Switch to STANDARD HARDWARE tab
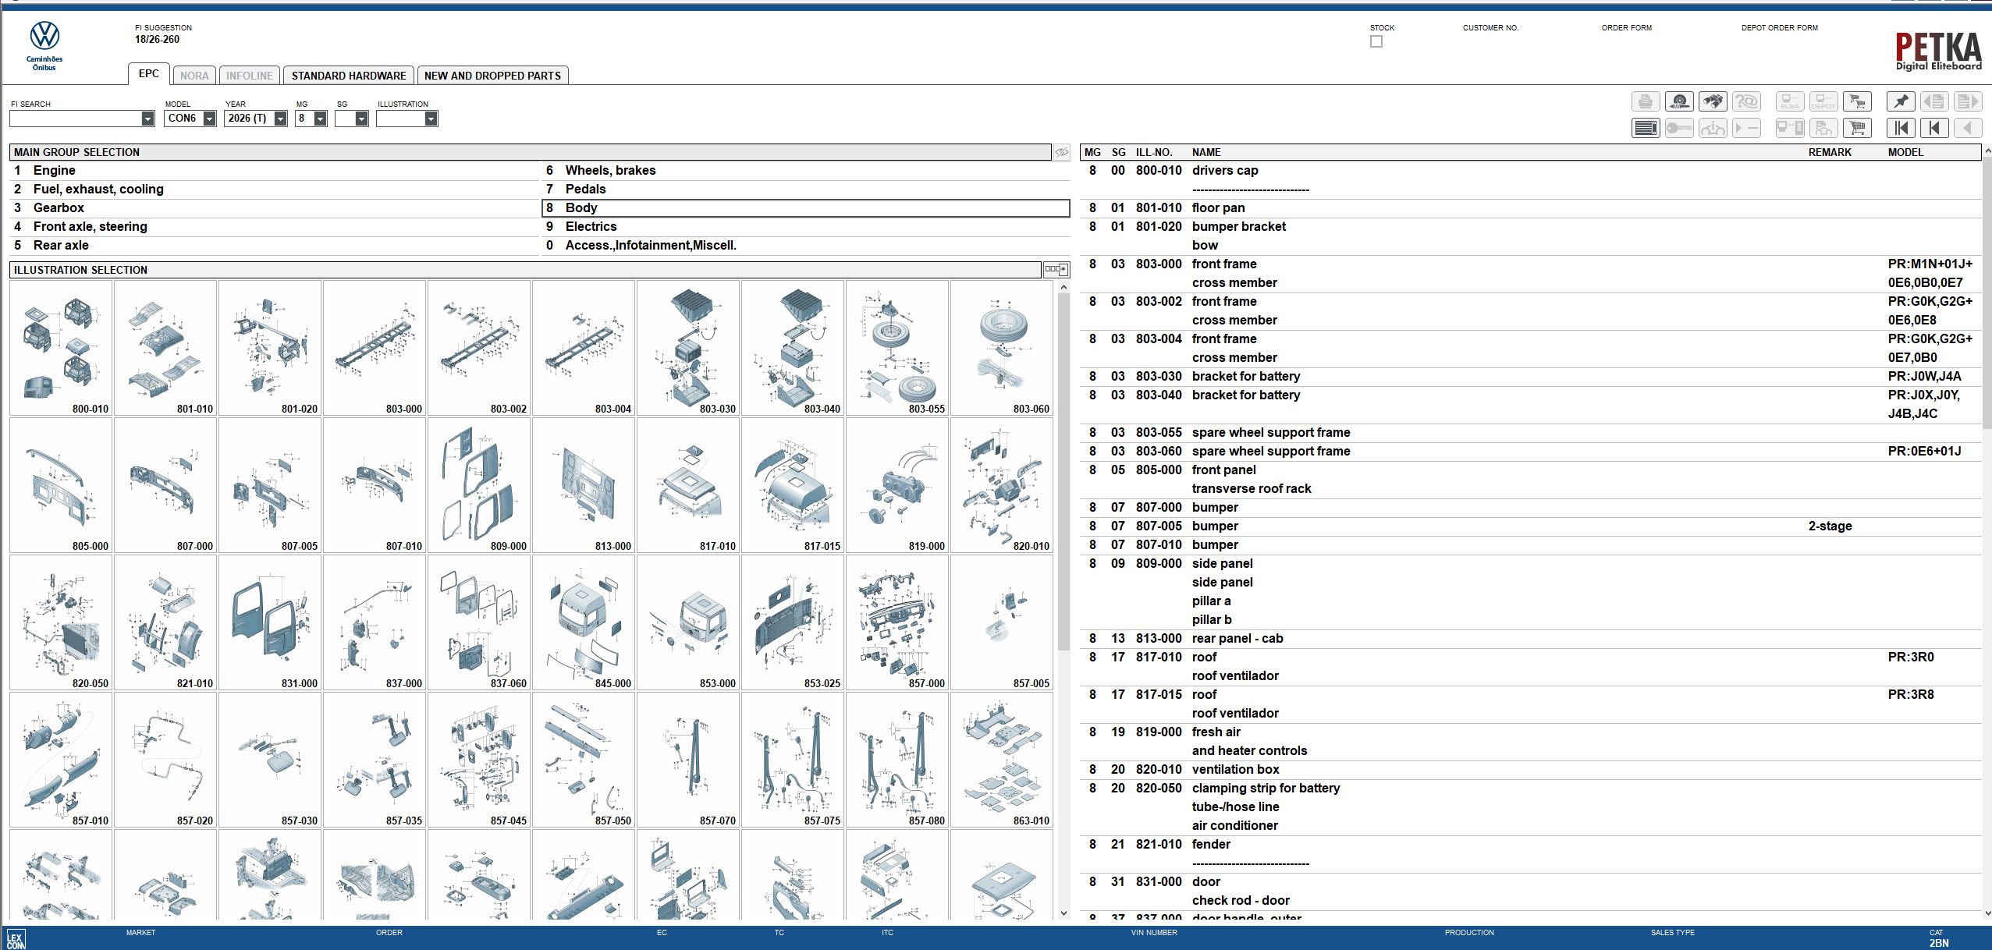The width and height of the screenshot is (1992, 950). pos(349,76)
